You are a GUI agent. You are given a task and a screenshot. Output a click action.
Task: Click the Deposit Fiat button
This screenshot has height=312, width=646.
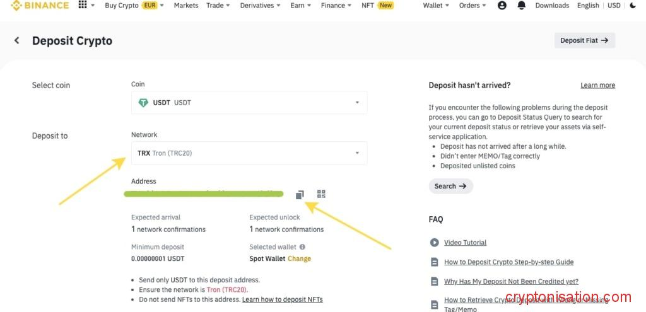tap(584, 40)
